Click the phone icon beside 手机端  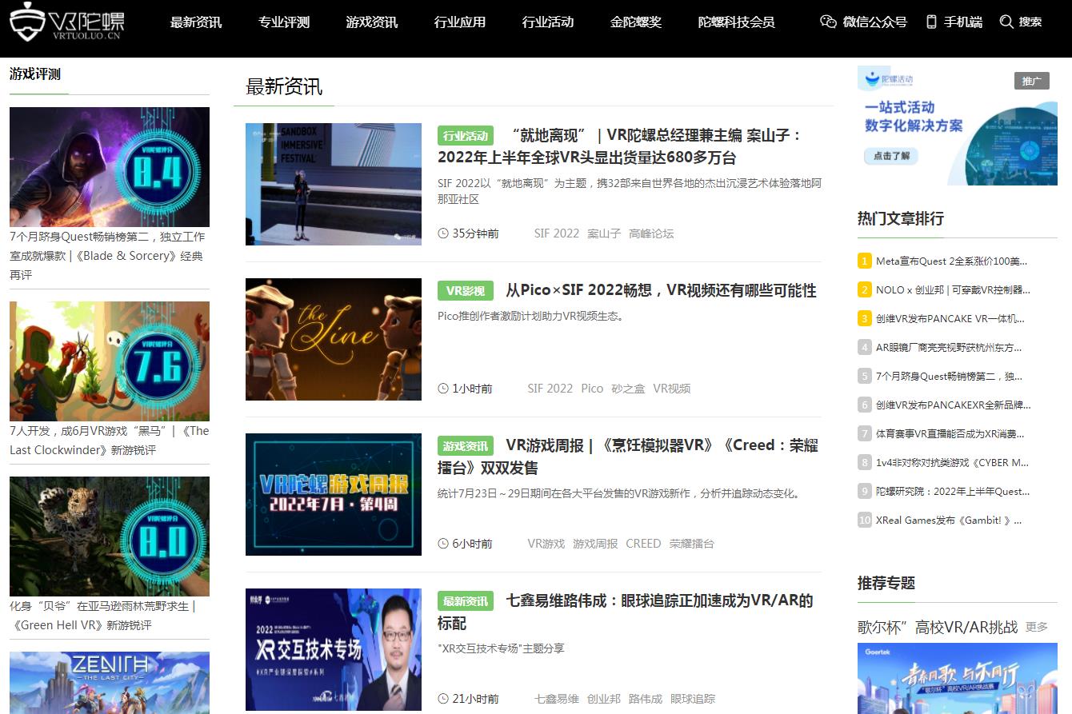(x=931, y=22)
